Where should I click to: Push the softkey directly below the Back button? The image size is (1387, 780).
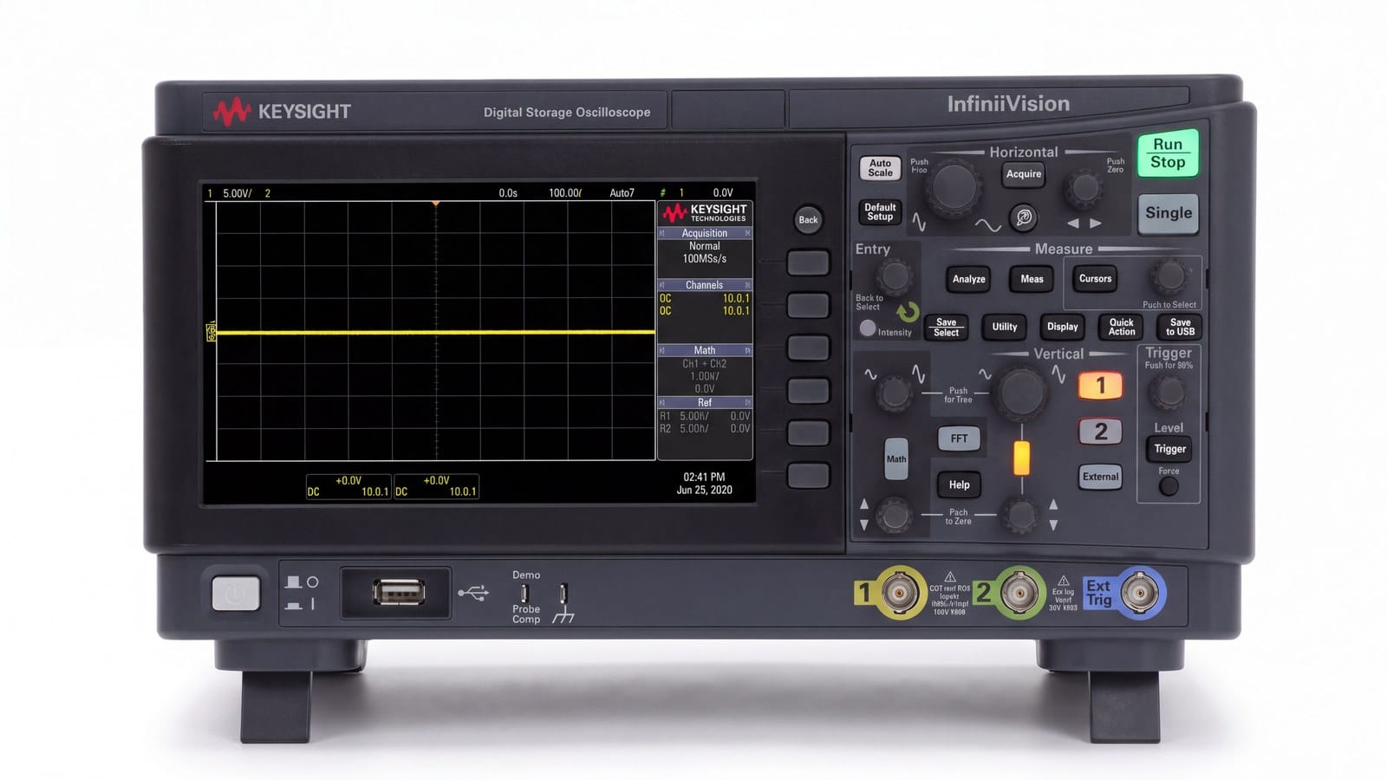[808, 263]
